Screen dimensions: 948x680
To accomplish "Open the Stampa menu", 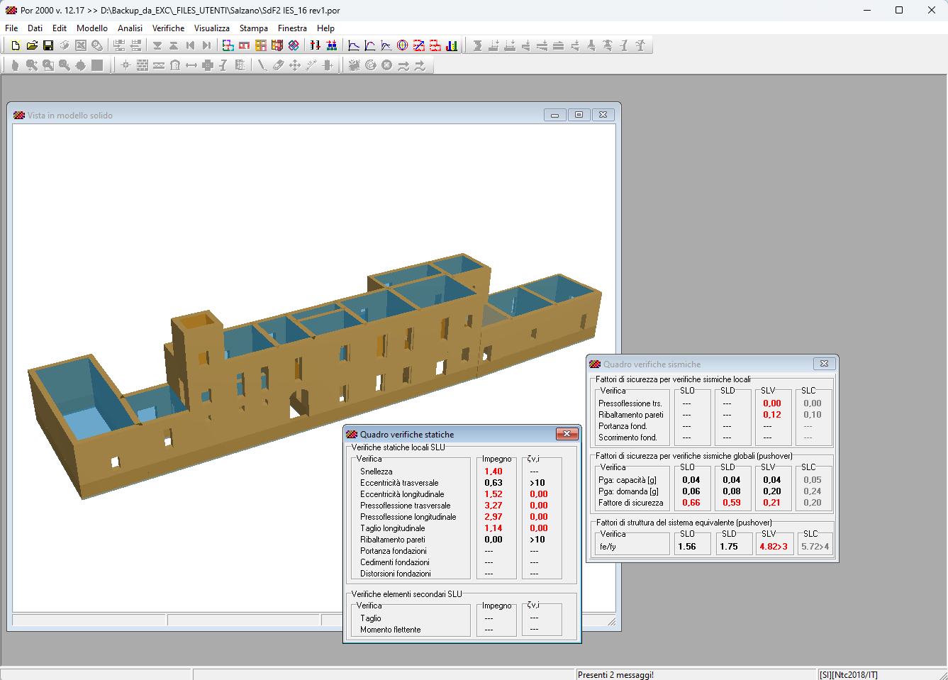I will point(253,28).
